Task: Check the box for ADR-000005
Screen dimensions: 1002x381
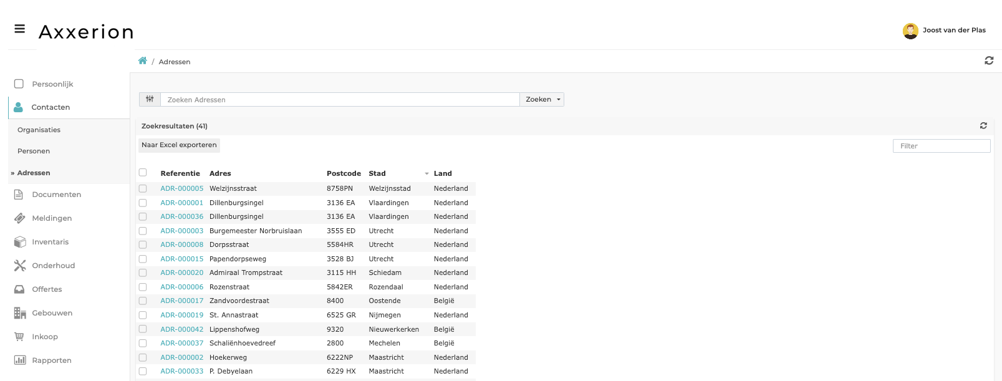Action: 143,188
